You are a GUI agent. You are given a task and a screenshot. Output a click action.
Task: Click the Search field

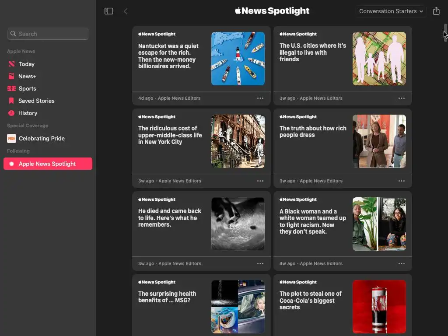48,34
